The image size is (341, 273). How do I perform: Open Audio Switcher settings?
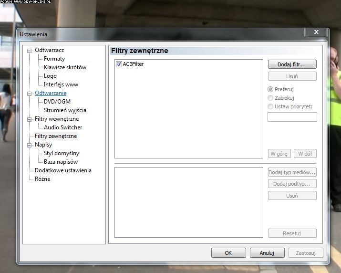point(63,127)
